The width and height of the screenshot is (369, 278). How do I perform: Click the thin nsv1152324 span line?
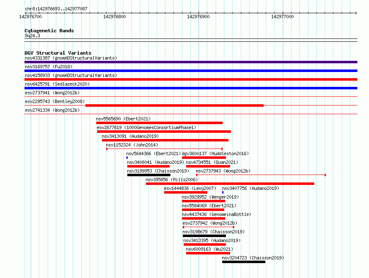(164, 149)
